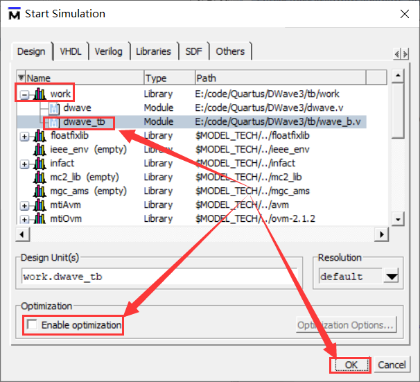Screen dimensions: 420x382
Task: Click path $MODEL_TECH/../avm
Action: click(x=242, y=205)
